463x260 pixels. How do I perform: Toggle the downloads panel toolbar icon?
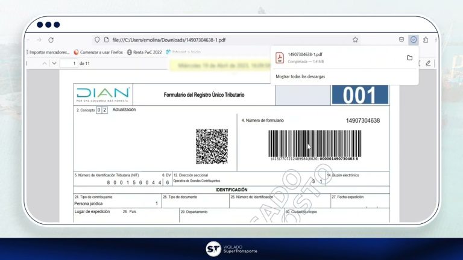(x=414, y=40)
